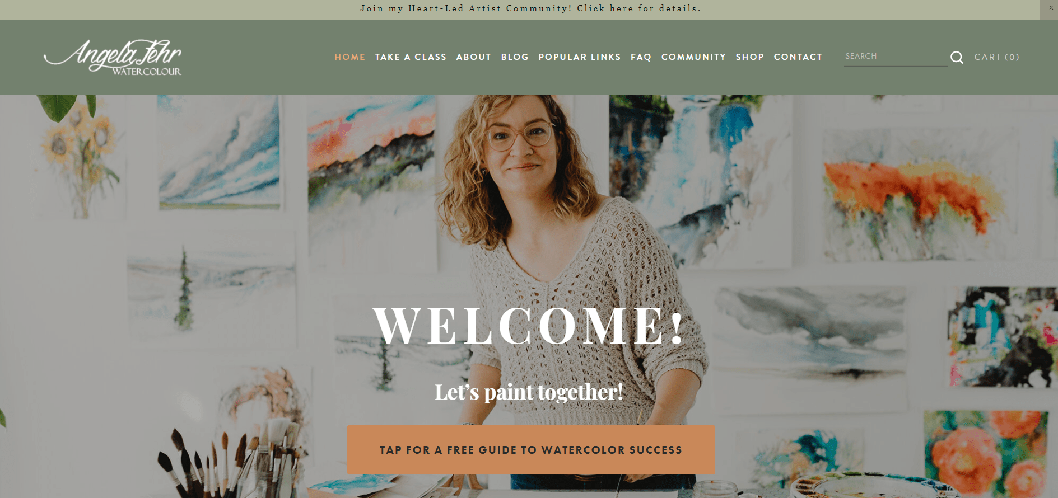
Task: Click the search magnifier icon
Action: 957,57
